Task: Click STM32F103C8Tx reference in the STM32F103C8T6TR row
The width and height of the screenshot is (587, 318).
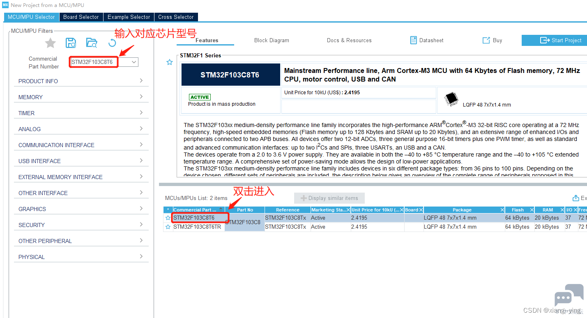Action: click(288, 227)
